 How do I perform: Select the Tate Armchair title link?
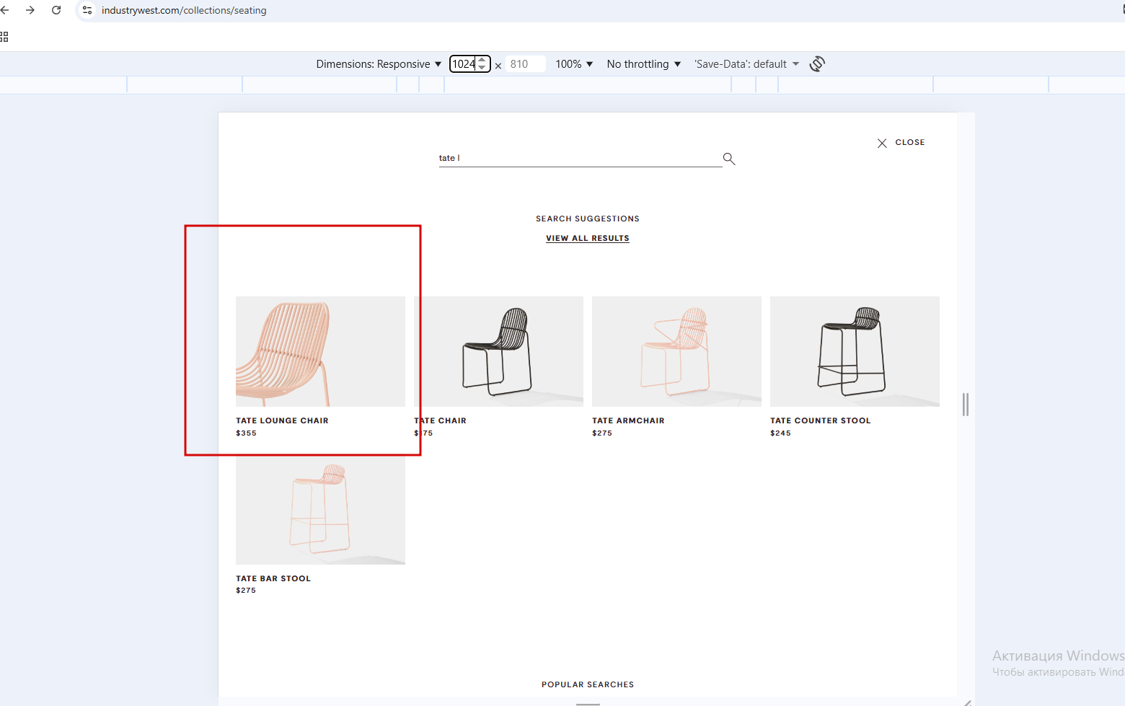click(x=628, y=420)
